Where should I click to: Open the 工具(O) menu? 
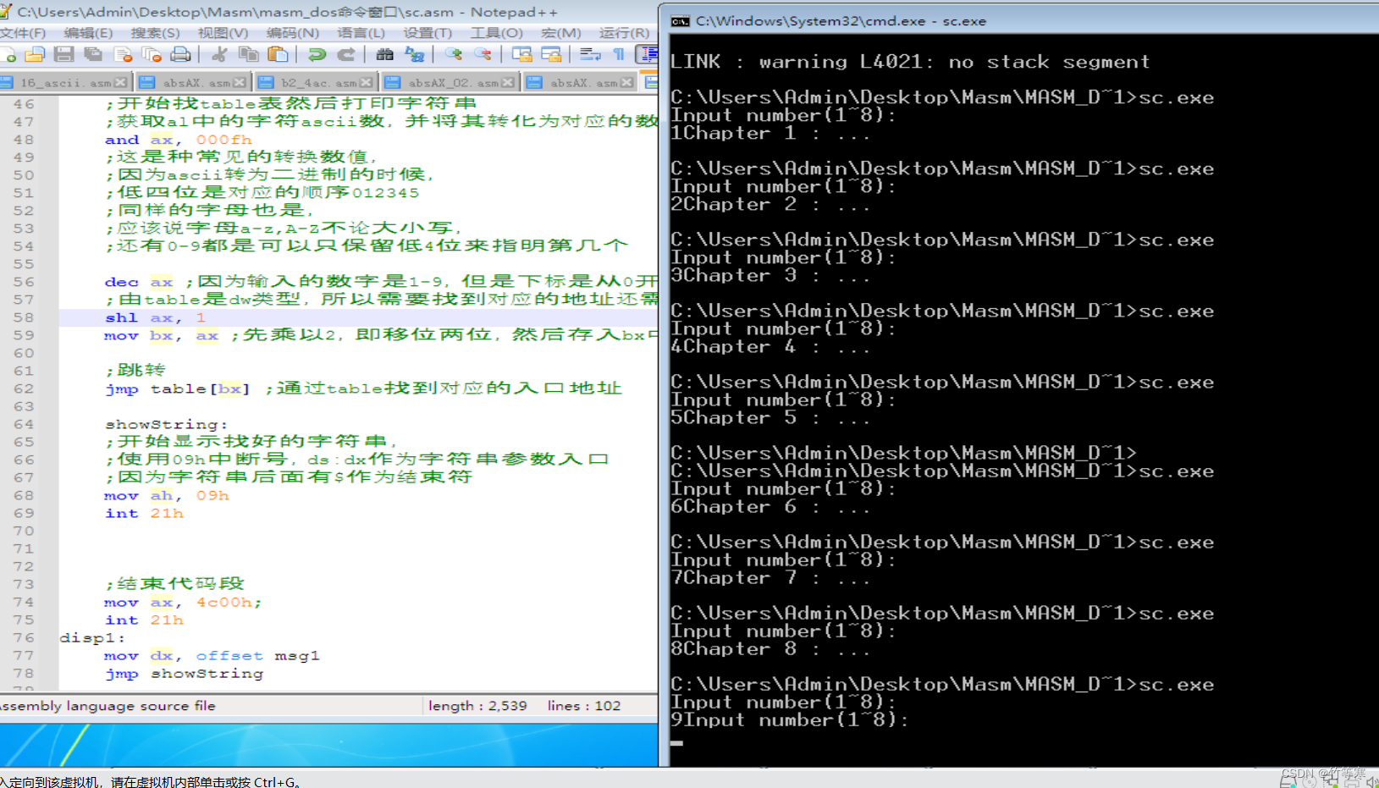coord(496,32)
